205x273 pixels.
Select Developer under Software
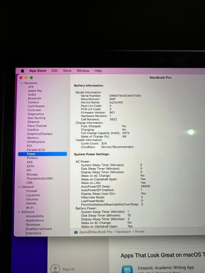coord(33,225)
